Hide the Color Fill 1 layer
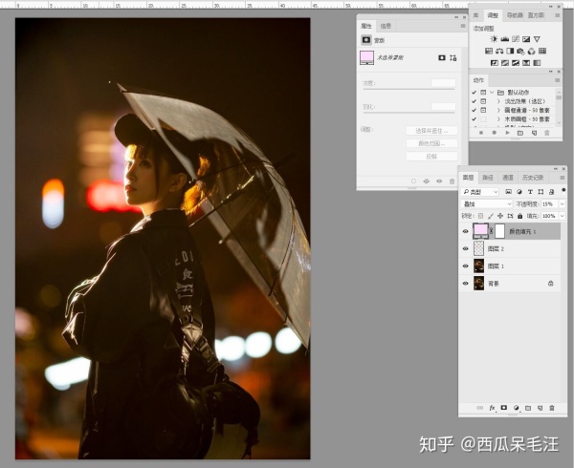This screenshot has width=574, height=468. point(466,232)
